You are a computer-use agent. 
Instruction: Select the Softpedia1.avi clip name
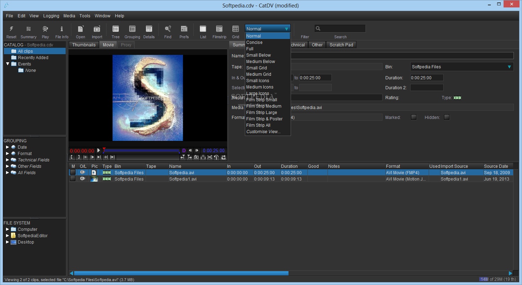183,179
